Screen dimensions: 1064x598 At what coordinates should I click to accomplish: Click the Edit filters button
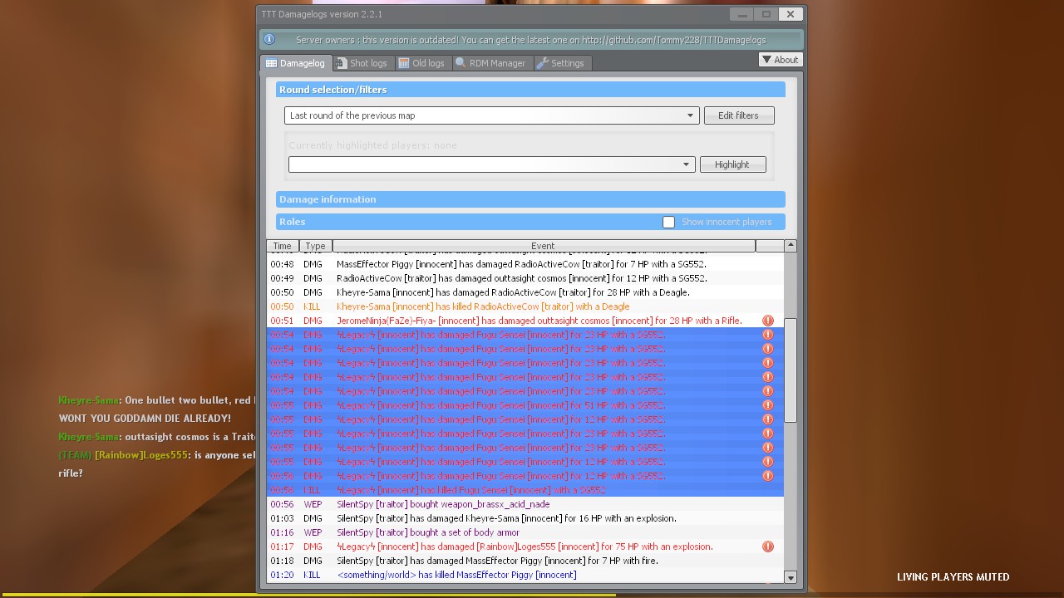738,115
